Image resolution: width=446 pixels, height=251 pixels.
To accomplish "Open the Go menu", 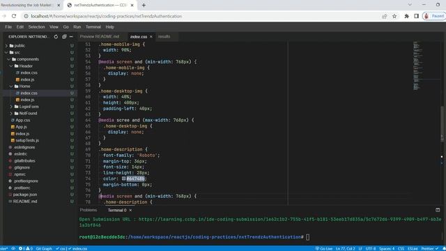I will click(x=66, y=27).
